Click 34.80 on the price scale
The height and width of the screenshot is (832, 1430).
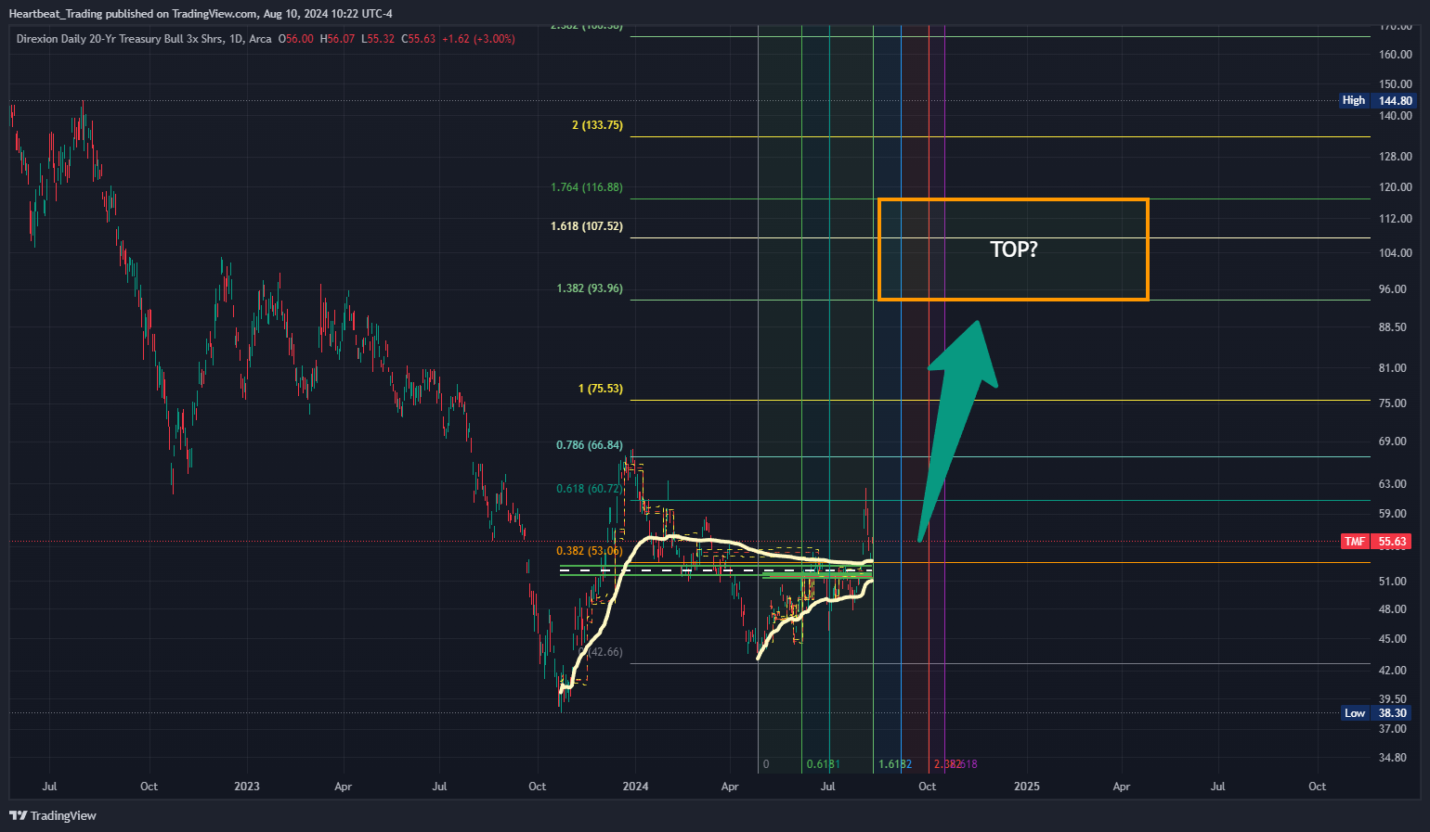[x=1393, y=758]
